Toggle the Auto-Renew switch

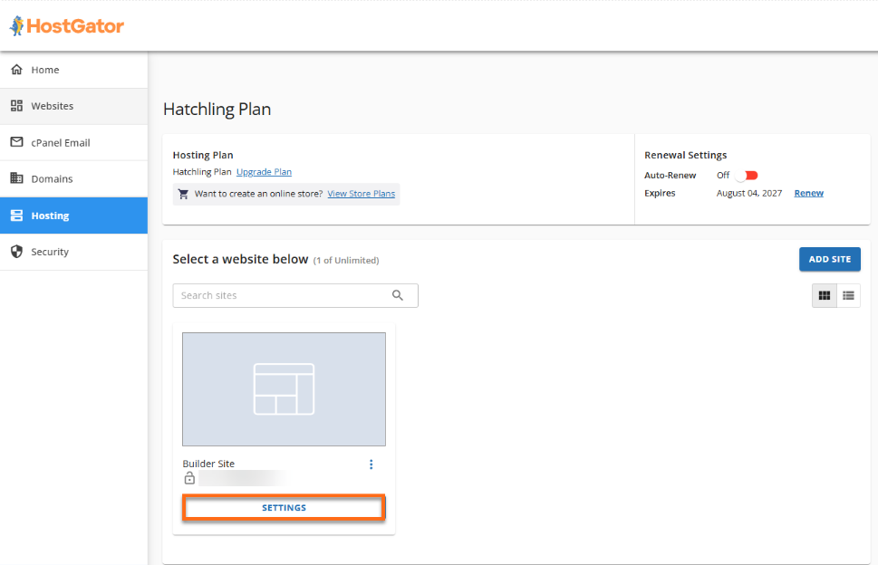[749, 176]
